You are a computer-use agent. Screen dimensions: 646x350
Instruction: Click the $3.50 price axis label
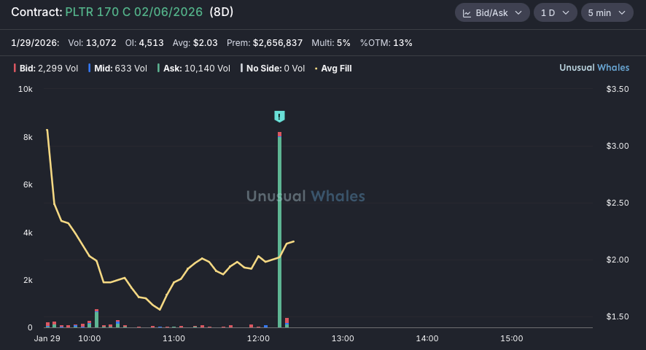618,89
